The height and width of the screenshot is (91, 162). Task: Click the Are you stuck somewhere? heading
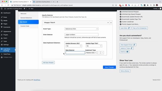pos(131,35)
